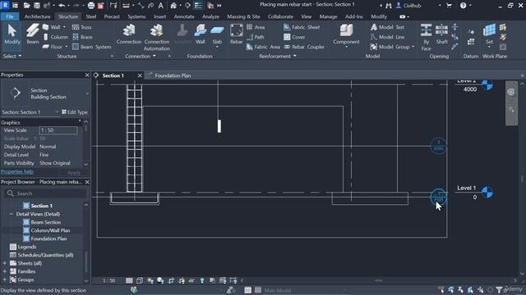The height and width of the screenshot is (295, 526).
Task: Expand the Connection panel dropdown
Action: point(141,57)
